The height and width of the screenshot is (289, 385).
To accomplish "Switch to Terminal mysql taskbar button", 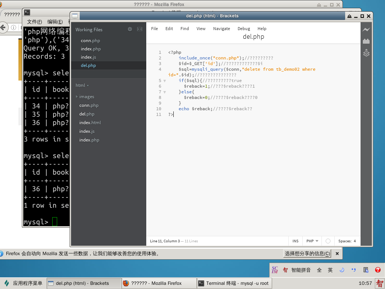I will (x=234, y=283).
